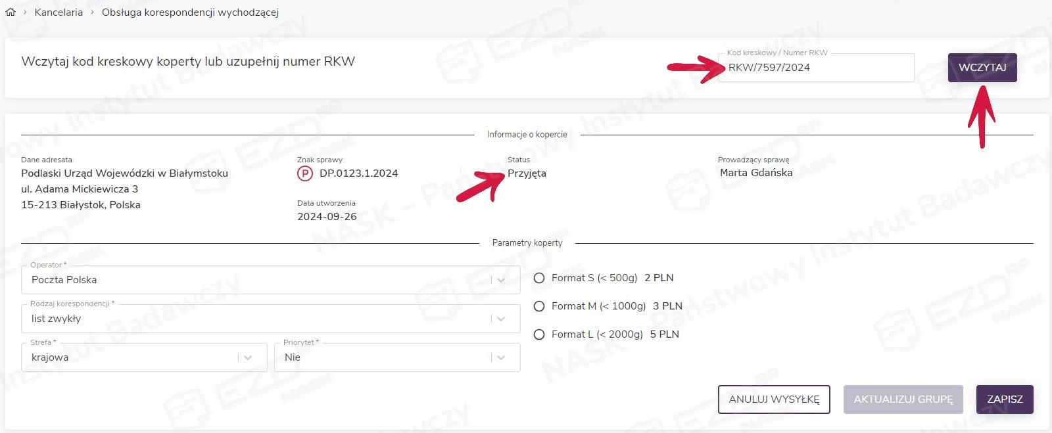
Task: Click the krajowa zone field
Action: pos(131,357)
